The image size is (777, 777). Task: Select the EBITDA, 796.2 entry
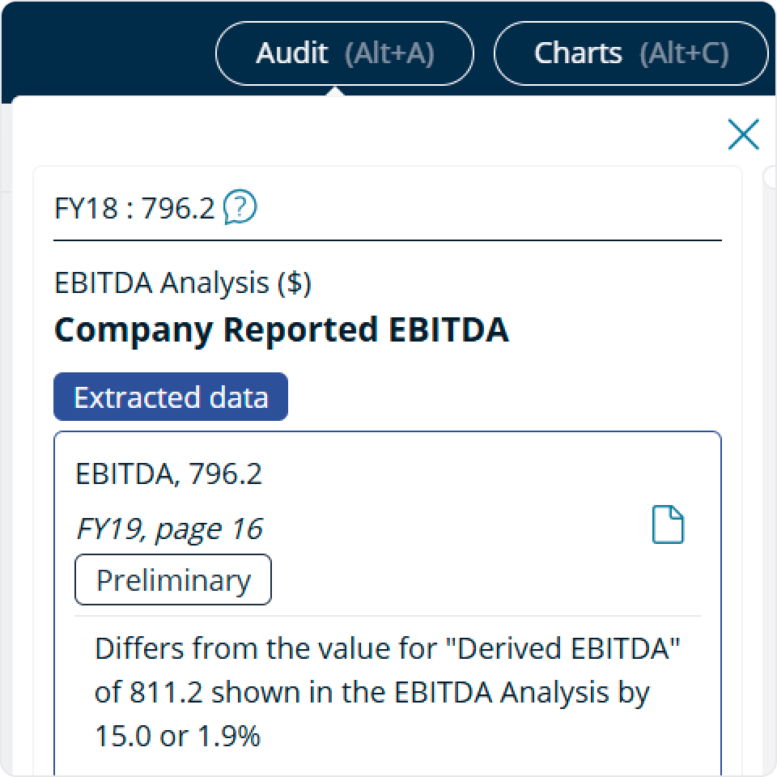(169, 474)
